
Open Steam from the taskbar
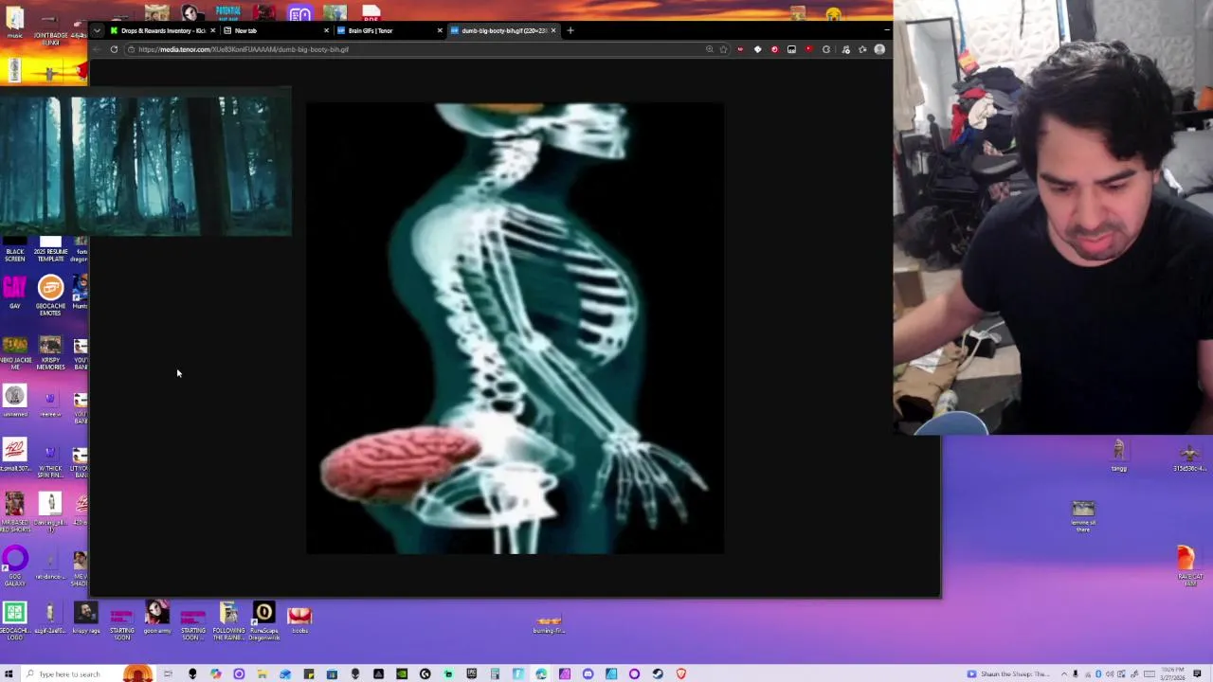[658, 673]
